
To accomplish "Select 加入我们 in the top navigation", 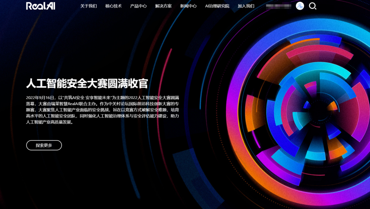I will (x=246, y=6).
